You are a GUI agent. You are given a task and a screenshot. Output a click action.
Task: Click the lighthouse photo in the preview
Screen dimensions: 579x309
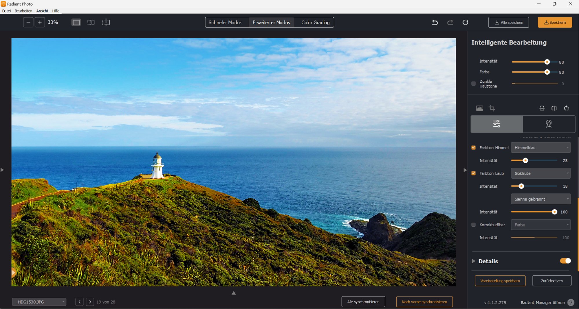click(x=233, y=162)
